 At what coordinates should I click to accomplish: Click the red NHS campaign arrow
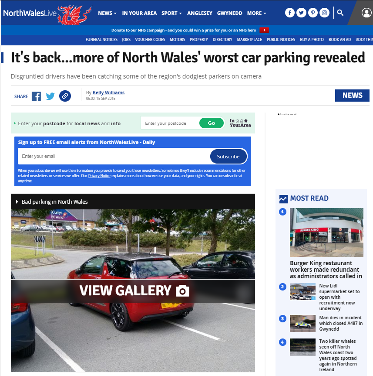click(x=264, y=30)
